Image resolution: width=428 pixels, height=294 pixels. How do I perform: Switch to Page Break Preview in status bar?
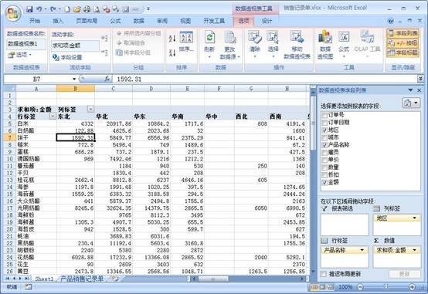click(x=331, y=287)
